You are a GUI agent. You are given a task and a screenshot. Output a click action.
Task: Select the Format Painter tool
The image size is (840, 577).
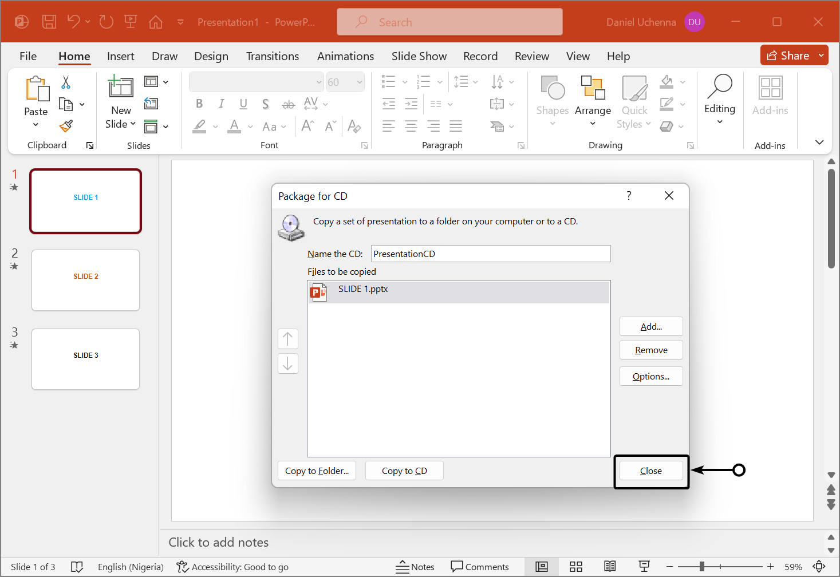click(65, 125)
